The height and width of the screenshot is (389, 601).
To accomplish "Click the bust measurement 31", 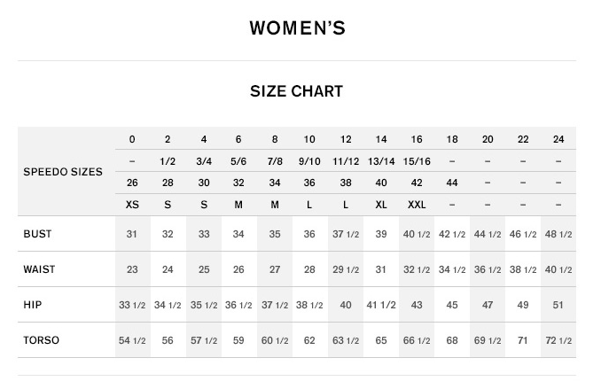I will 132,234.
